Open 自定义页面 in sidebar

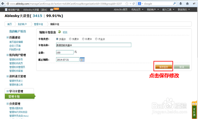coord(15,46)
